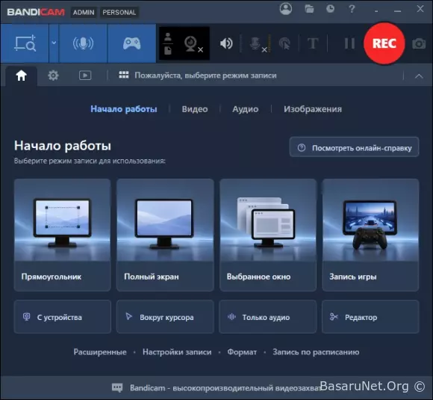The image size is (433, 400).
Task: Click the BANDICAM logo
Action: [36, 12]
